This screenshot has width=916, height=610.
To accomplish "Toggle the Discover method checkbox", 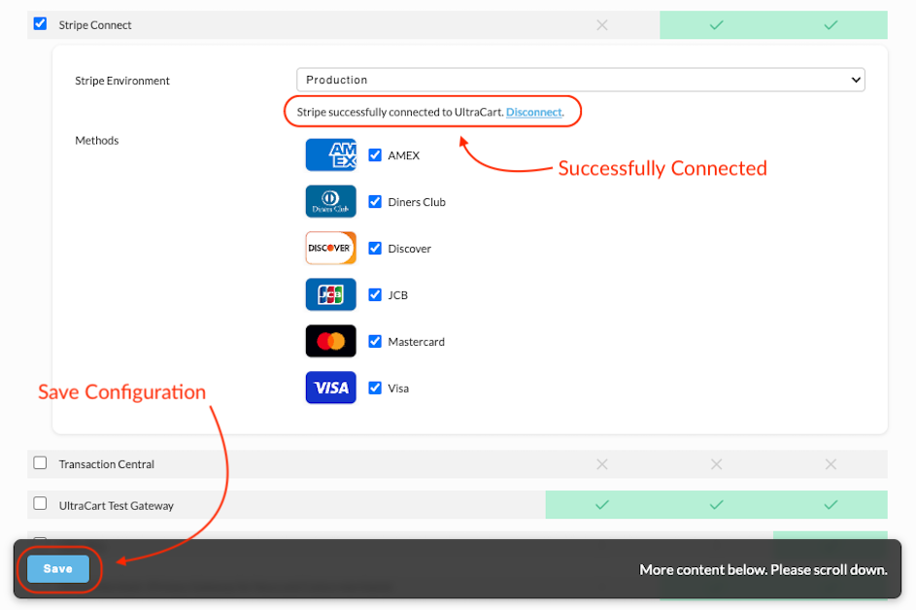I will (x=375, y=249).
